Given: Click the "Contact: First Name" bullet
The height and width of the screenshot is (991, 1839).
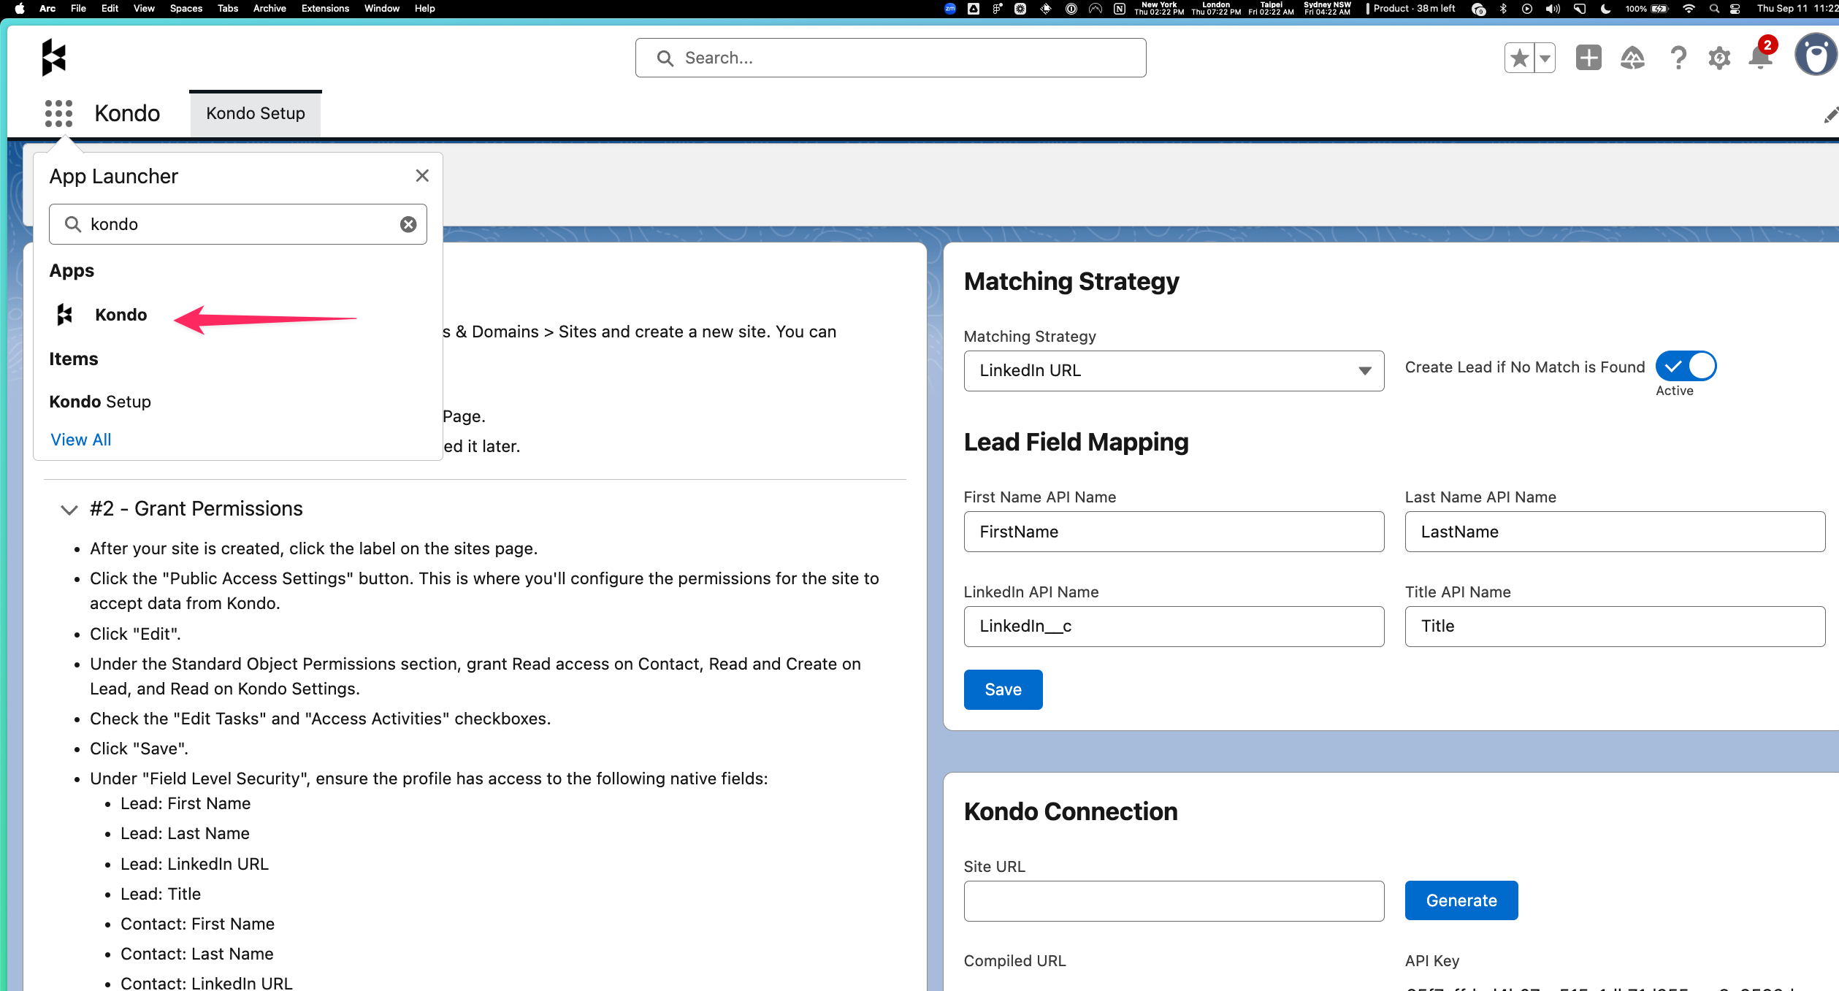Looking at the screenshot, I should [x=197, y=924].
